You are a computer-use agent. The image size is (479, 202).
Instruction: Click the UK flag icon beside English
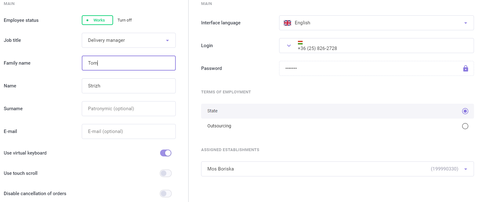click(287, 23)
